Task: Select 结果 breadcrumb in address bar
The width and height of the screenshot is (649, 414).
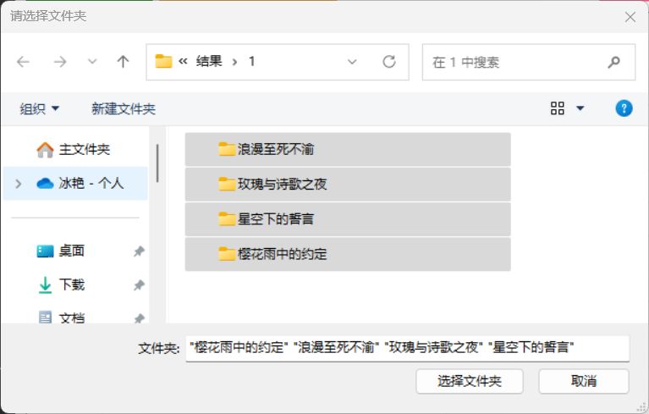Action: tap(209, 62)
